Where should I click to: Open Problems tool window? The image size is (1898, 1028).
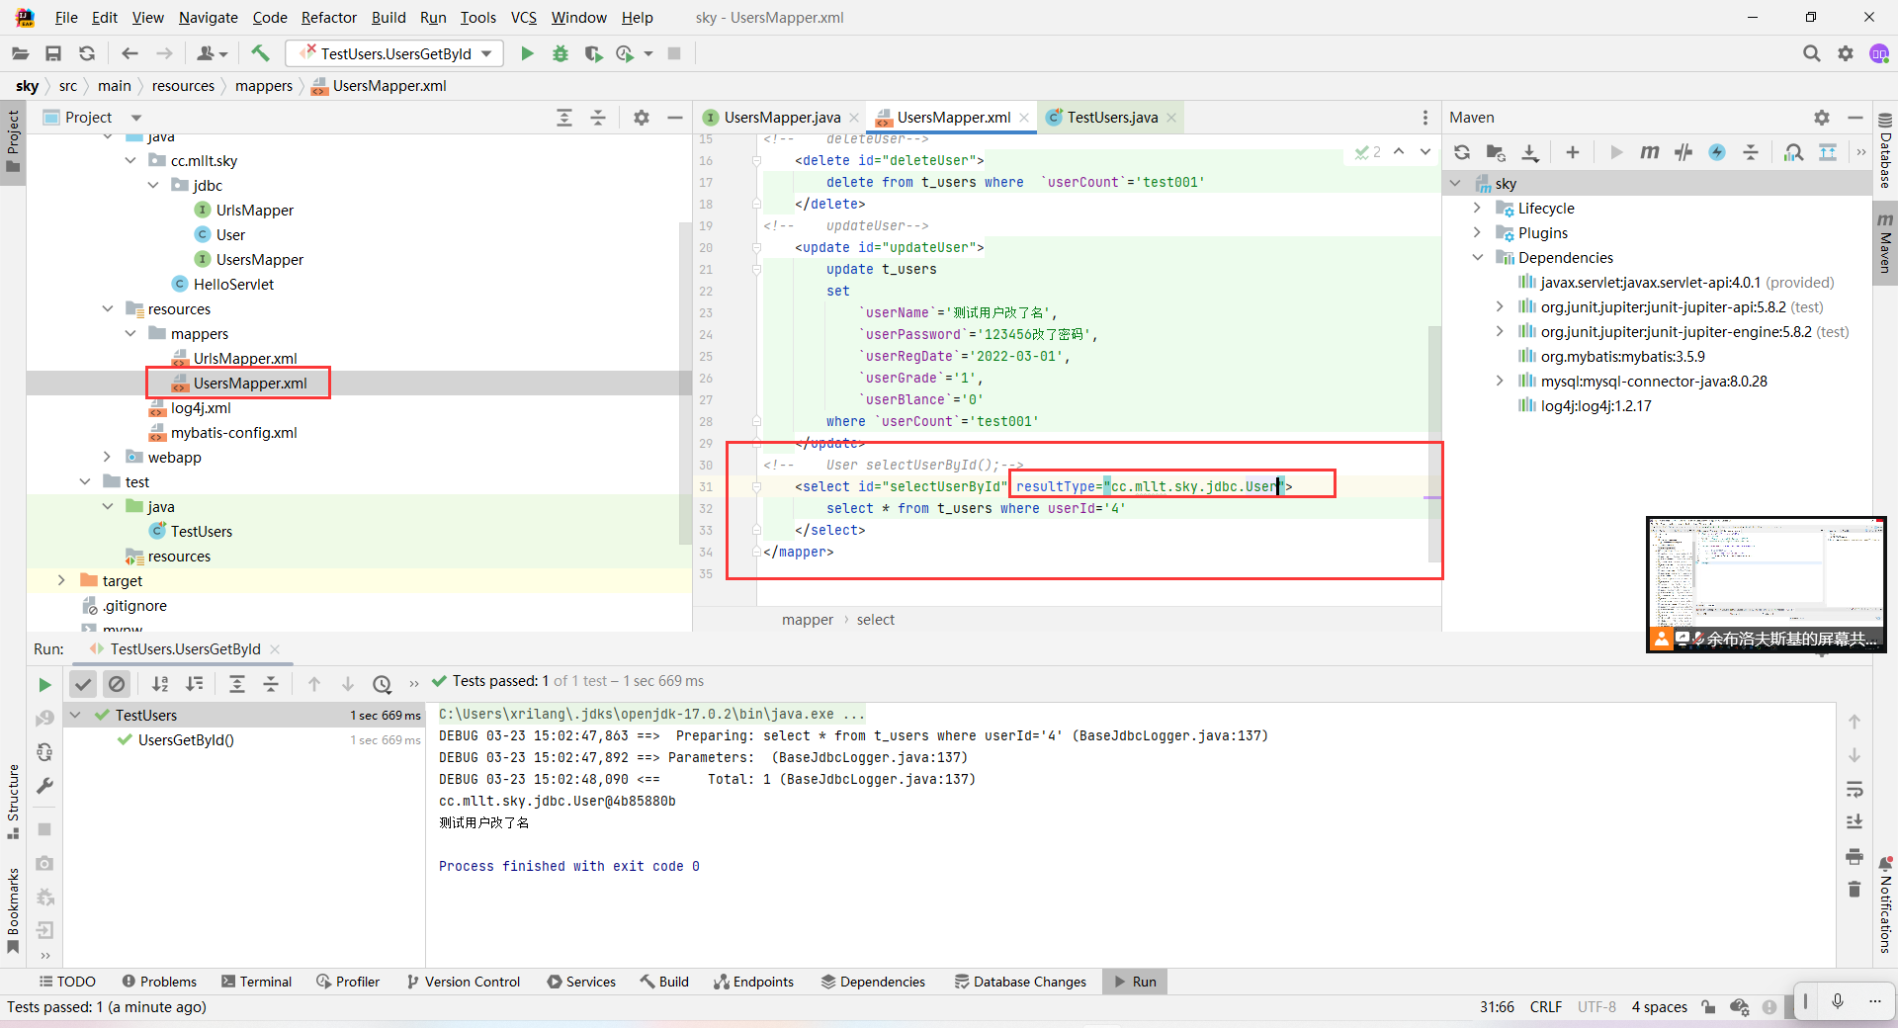click(159, 982)
